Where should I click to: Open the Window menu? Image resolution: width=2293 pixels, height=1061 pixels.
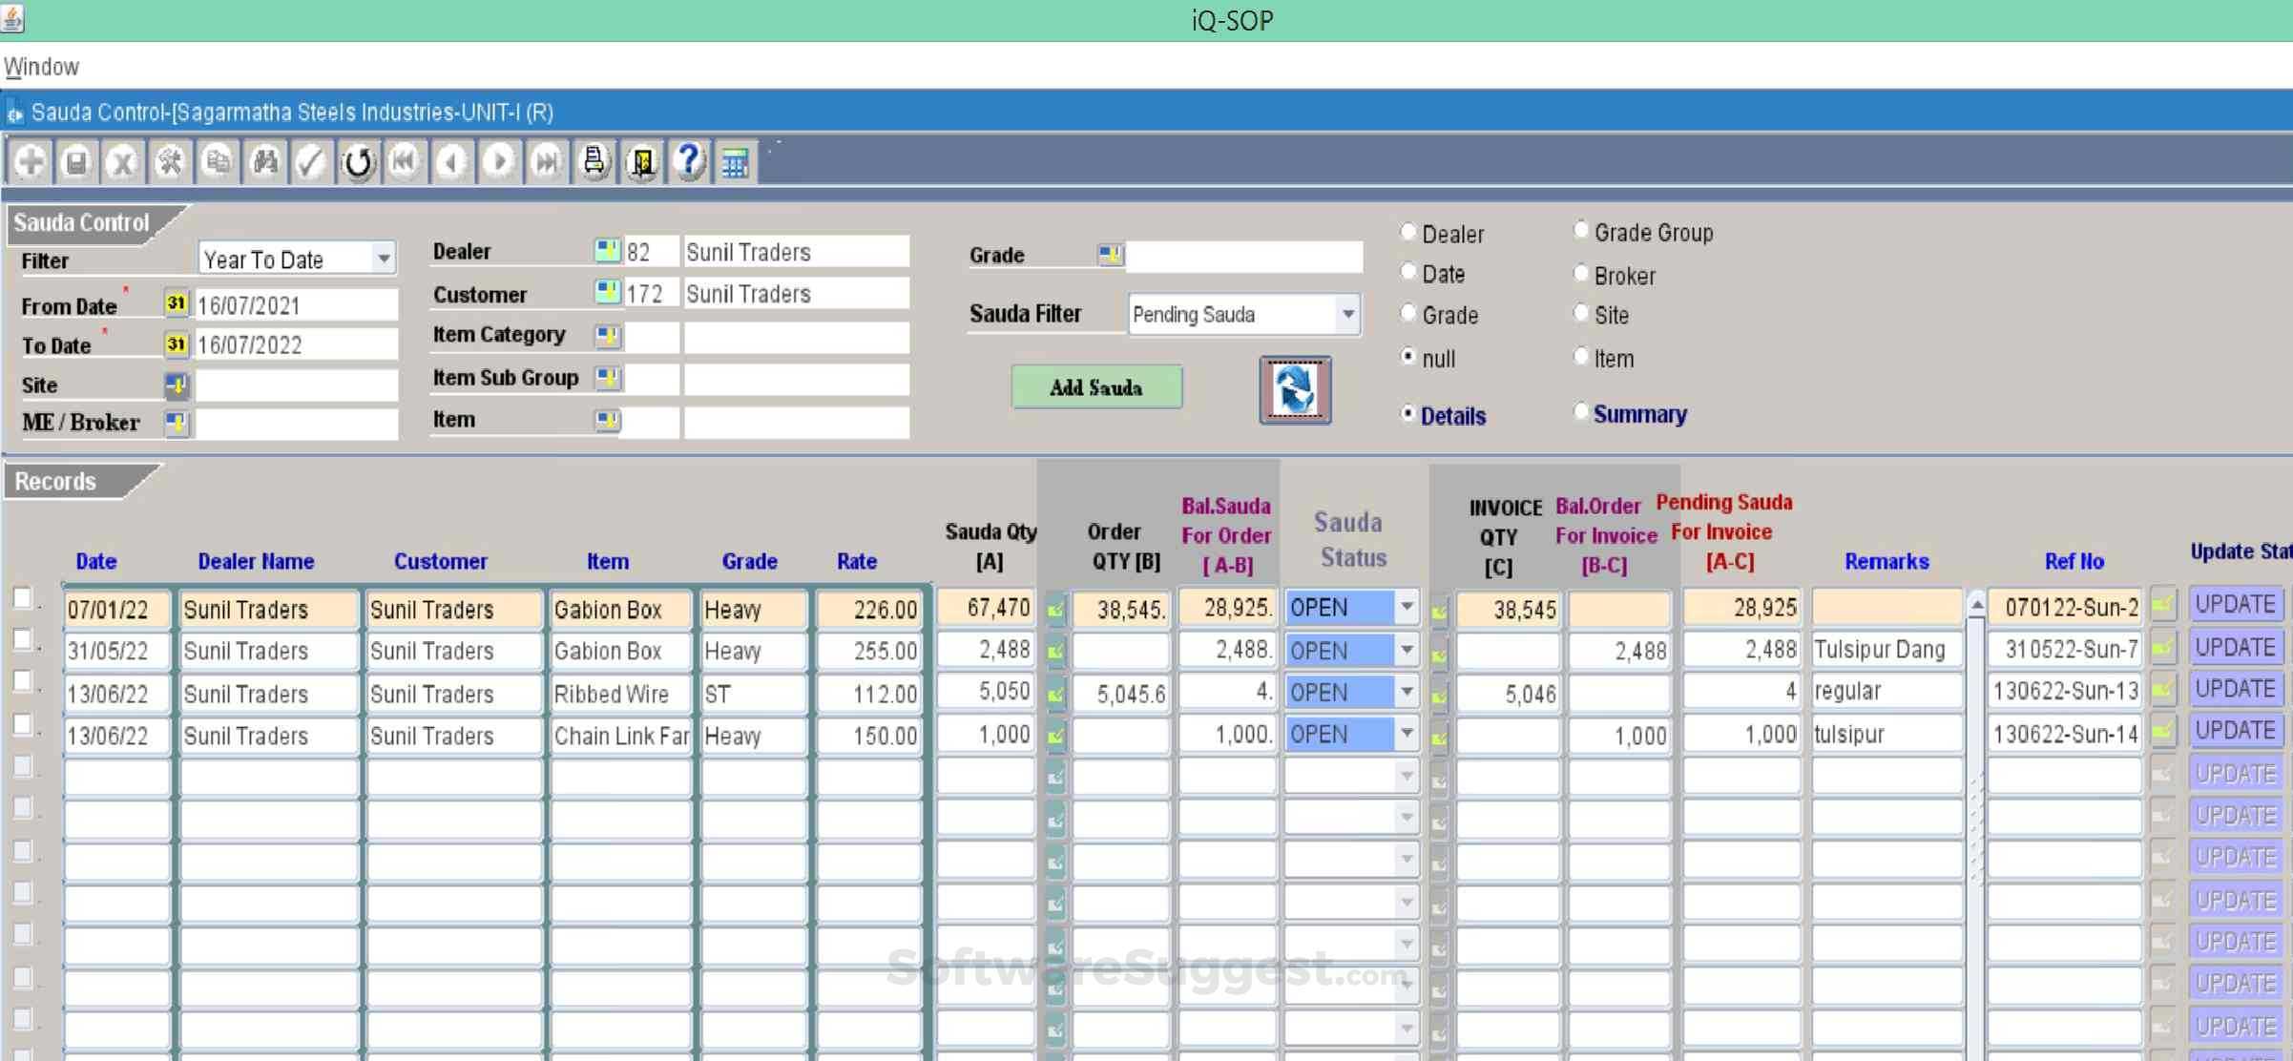point(41,66)
